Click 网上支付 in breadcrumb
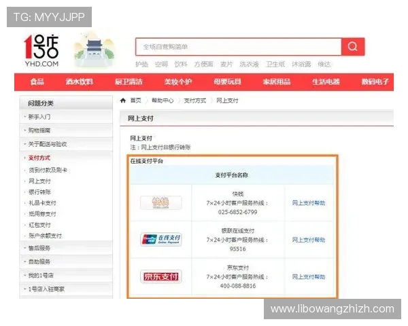This screenshot has height=326, width=408. (227, 101)
